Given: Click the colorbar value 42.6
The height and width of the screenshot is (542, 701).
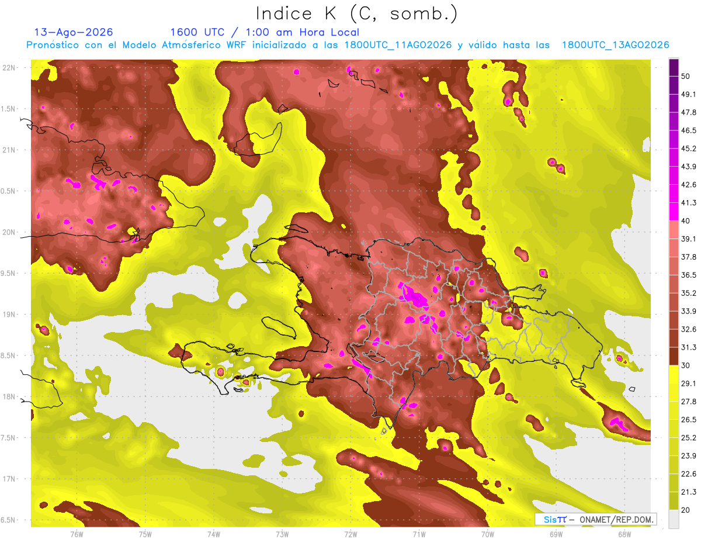Looking at the screenshot, I should [x=688, y=185].
